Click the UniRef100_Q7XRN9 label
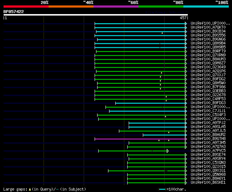This screenshot has width=232, height=192. coord(208,55)
